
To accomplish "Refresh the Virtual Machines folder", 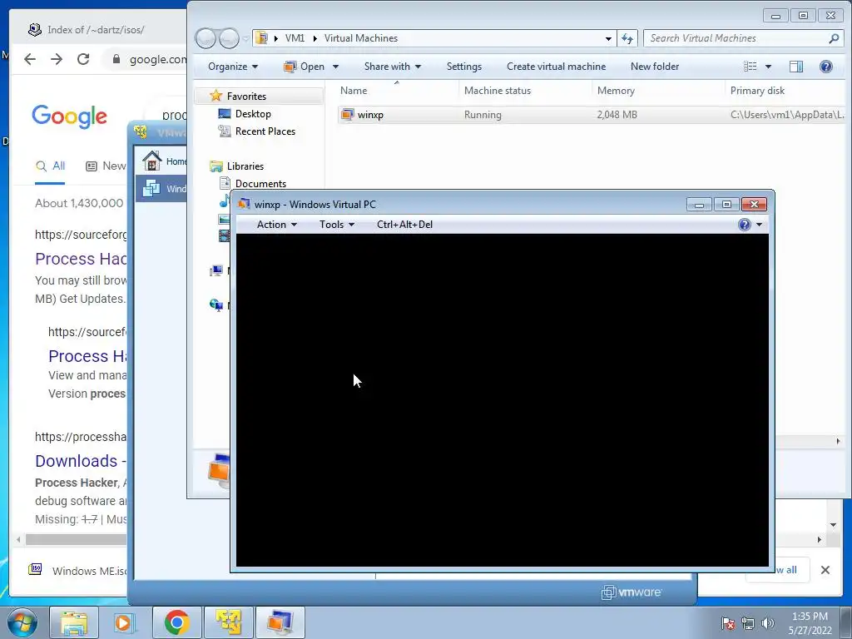I will [627, 38].
